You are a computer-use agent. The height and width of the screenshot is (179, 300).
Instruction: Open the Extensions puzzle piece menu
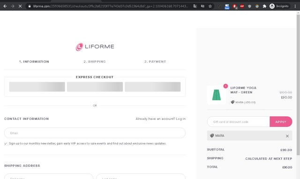tap(264, 6)
